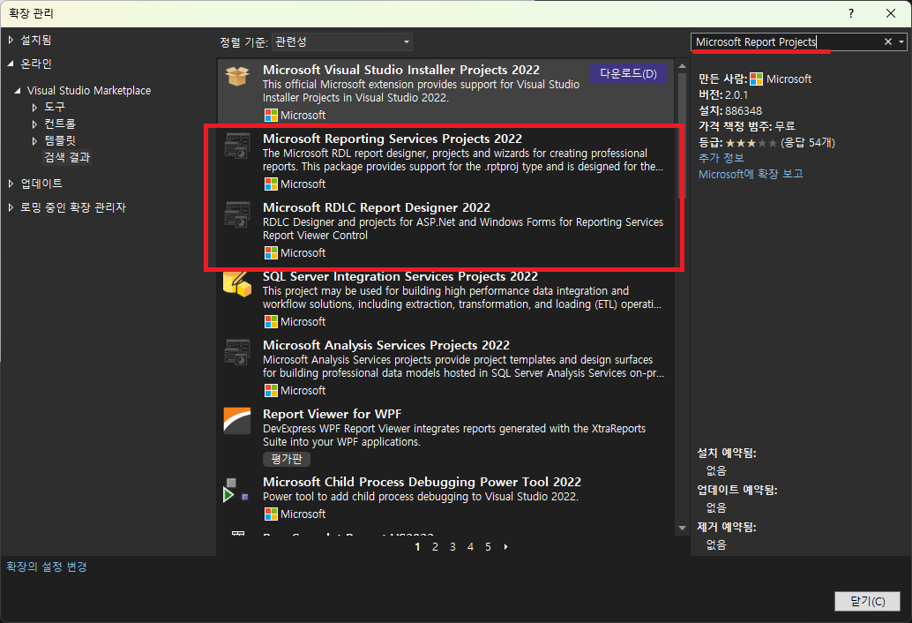Click the Report Viewer for WPF icon
The image size is (912, 623).
click(237, 421)
